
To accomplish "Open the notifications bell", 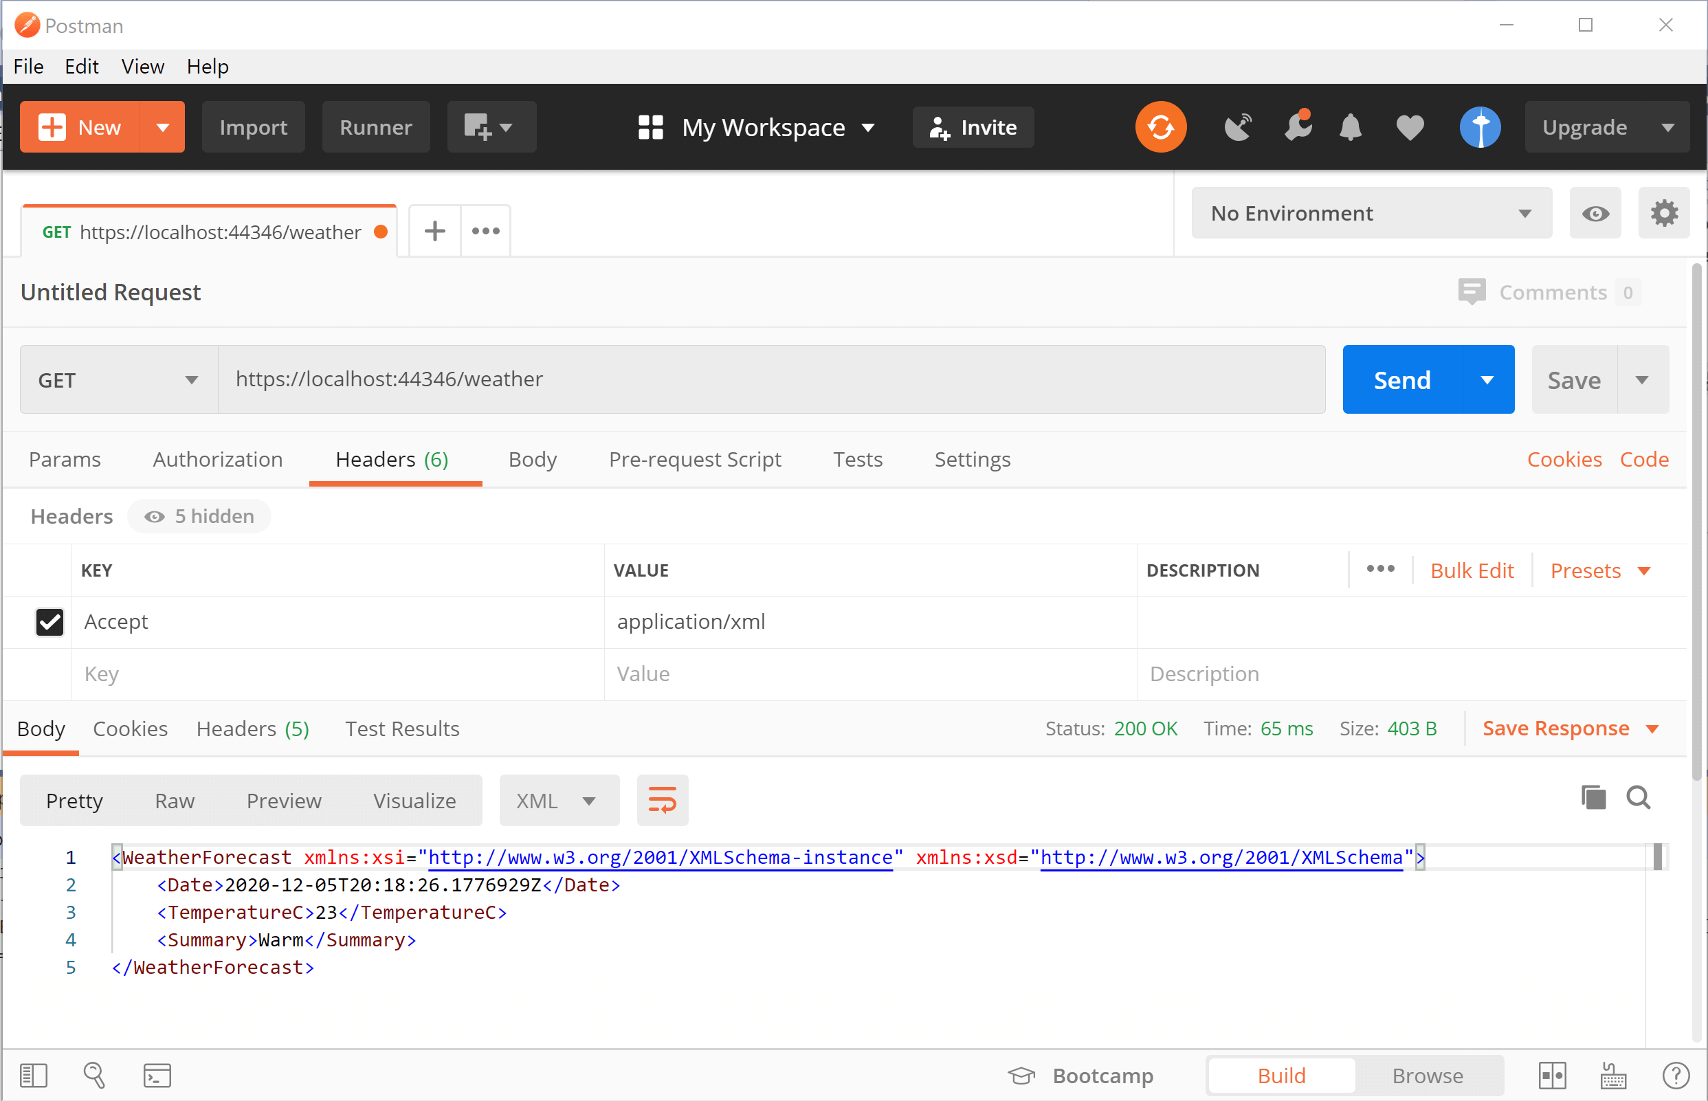I will [x=1350, y=127].
